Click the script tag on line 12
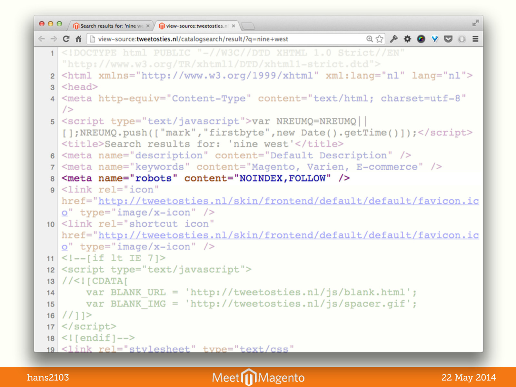The image size is (516, 387). [156, 270]
